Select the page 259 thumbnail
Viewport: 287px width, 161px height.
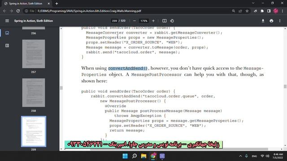[34, 131]
